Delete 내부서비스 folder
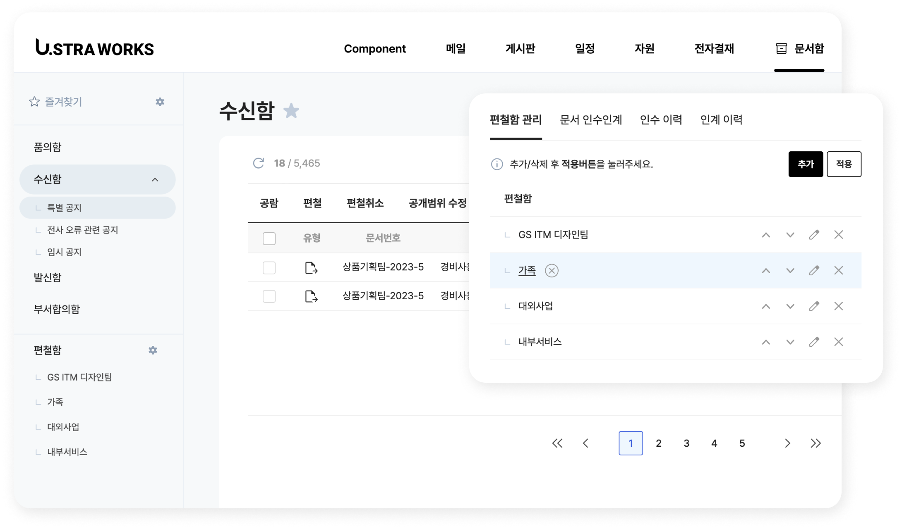902x529 pixels. 838,342
